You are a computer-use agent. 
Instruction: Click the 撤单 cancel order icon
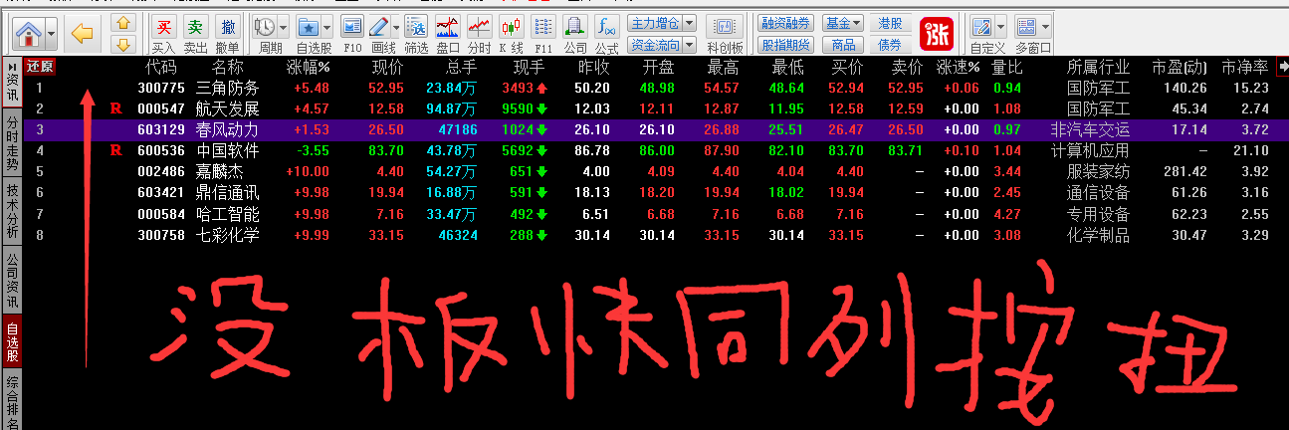[x=228, y=27]
